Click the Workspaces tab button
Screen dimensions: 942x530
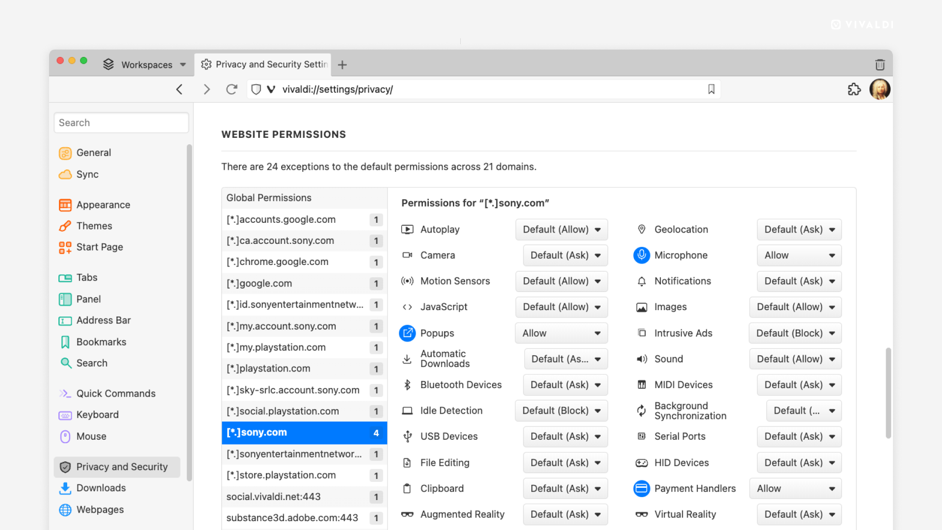point(146,64)
